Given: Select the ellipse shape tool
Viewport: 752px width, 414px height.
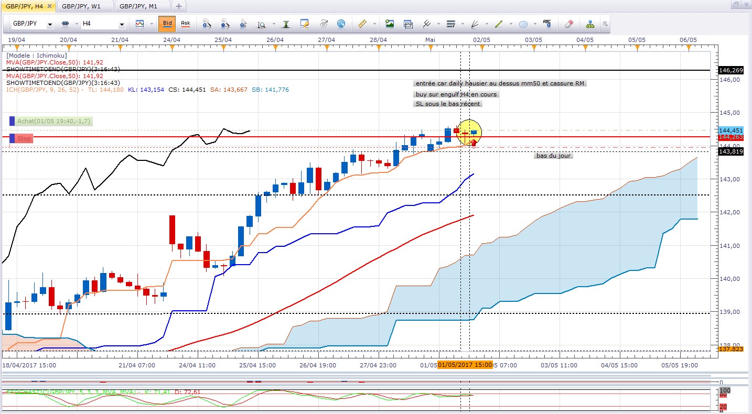Looking at the screenshot, I should pos(523,24).
